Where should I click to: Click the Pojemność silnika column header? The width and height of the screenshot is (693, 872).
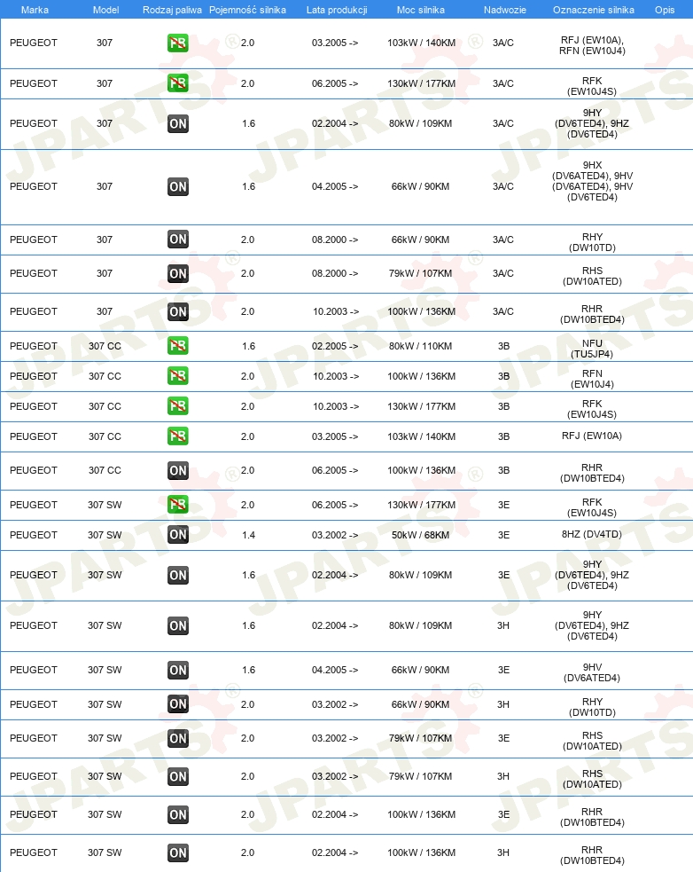[x=247, y=10]
